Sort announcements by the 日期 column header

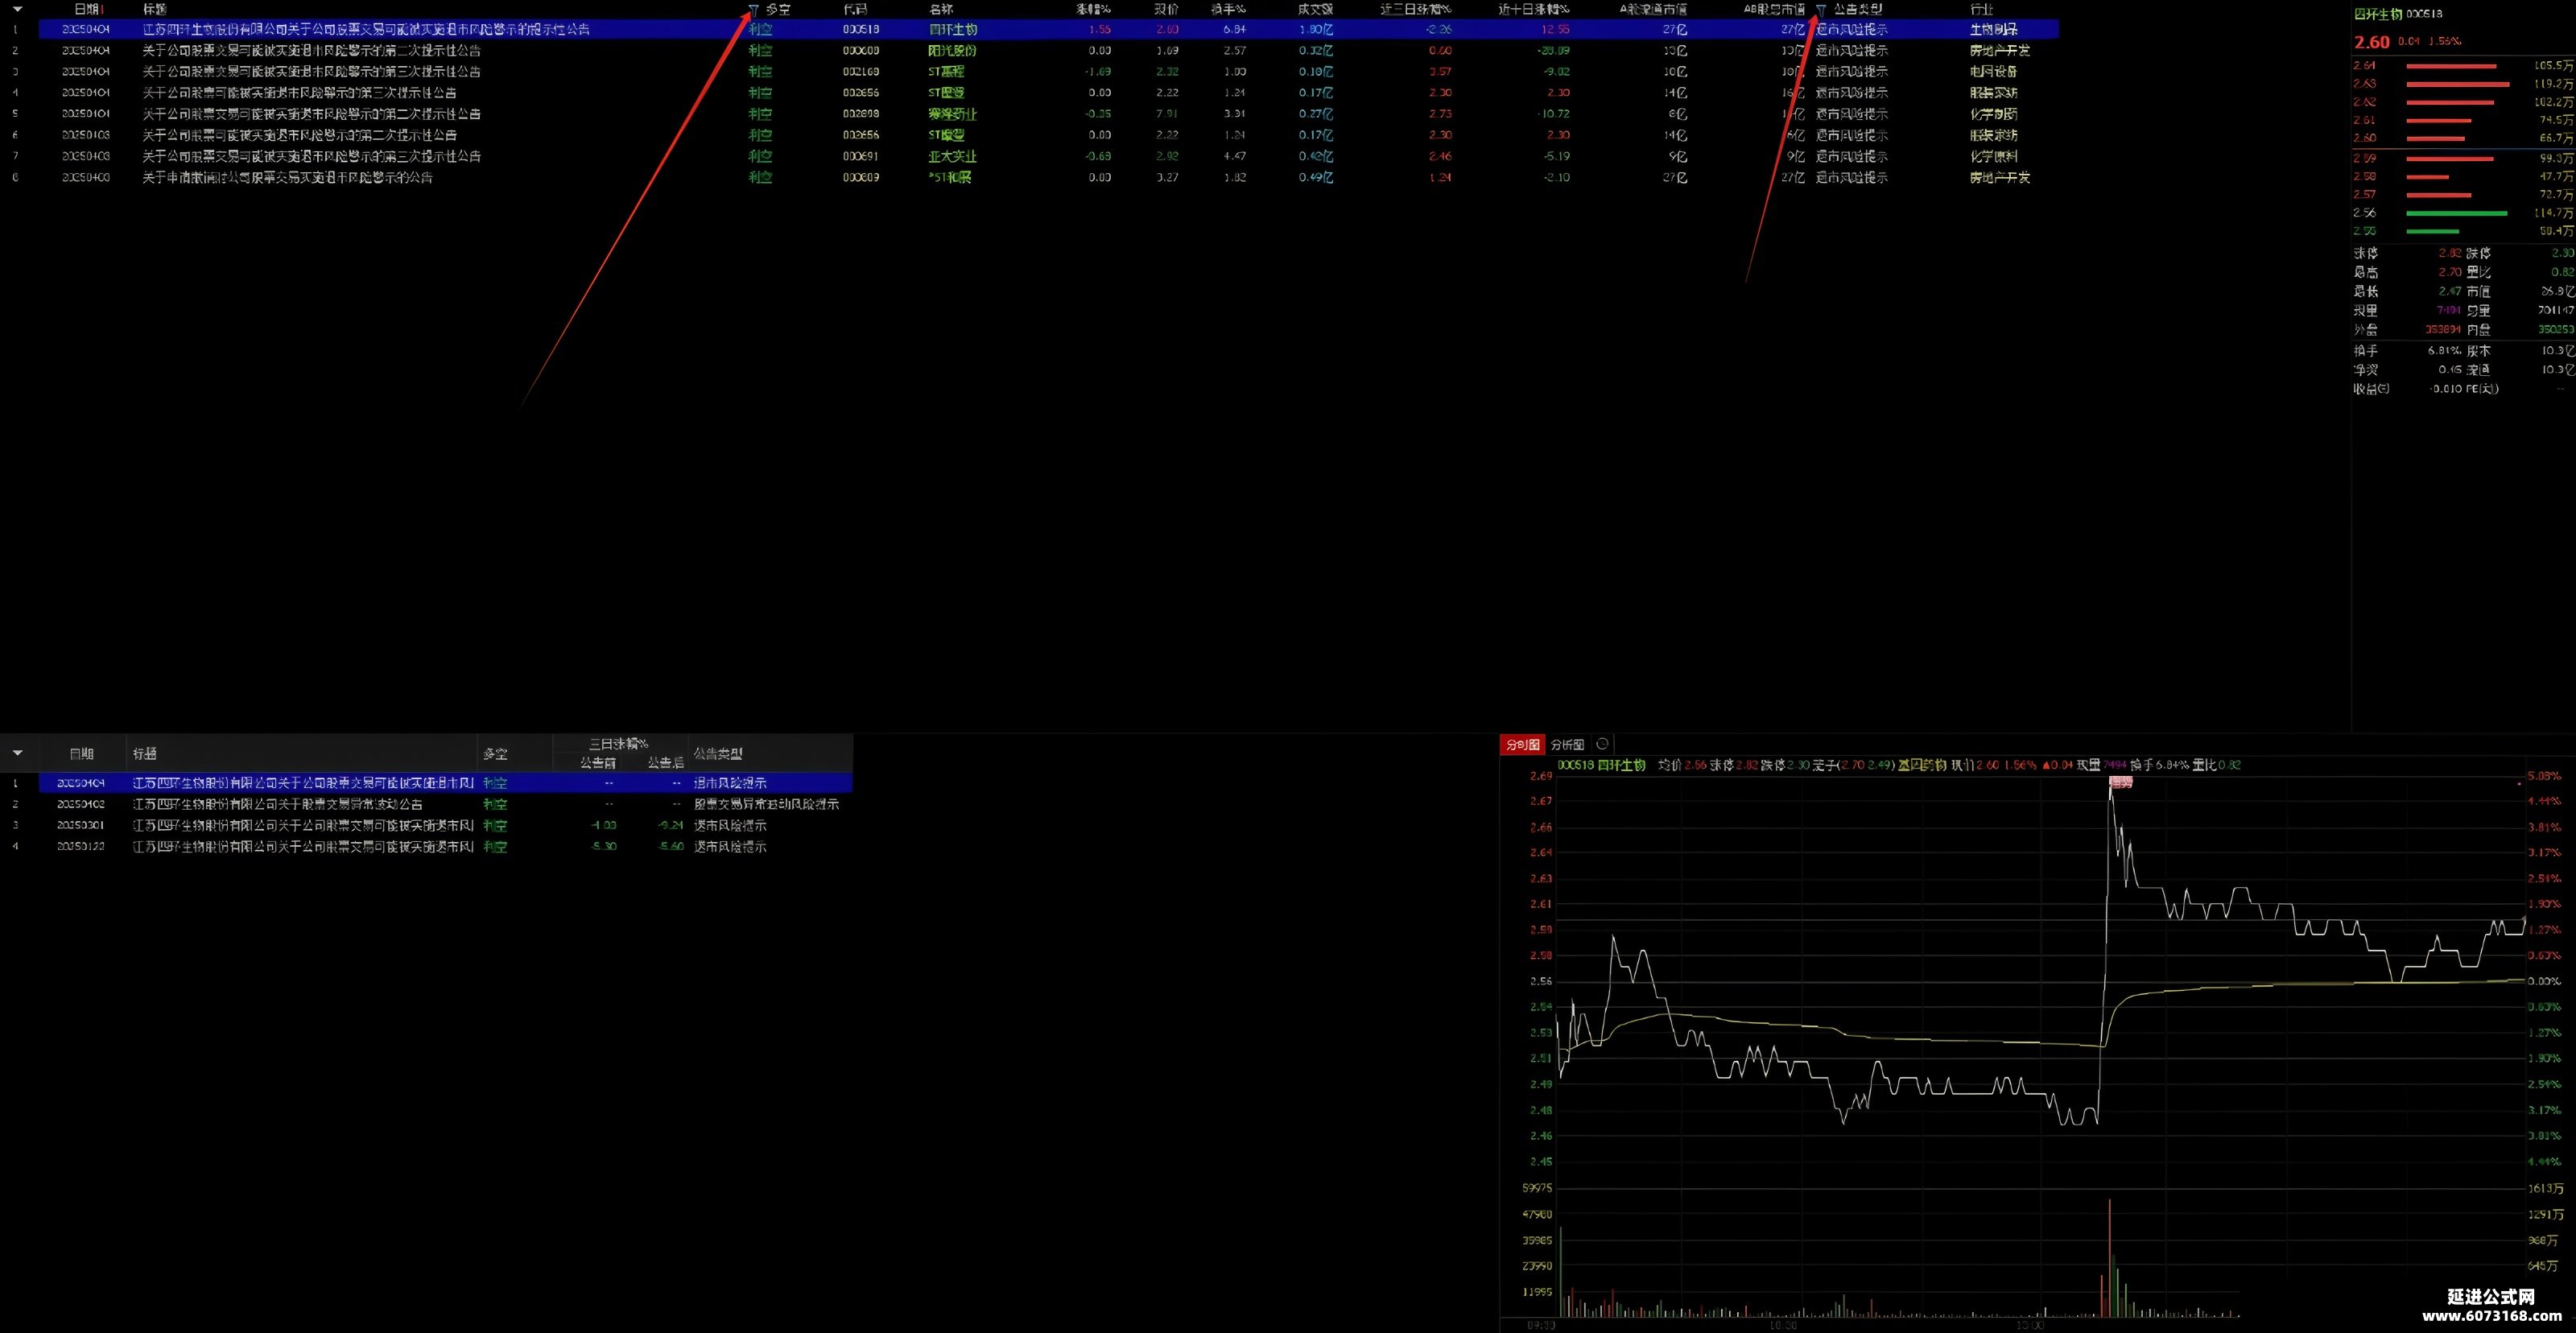(x=87, y=9)
